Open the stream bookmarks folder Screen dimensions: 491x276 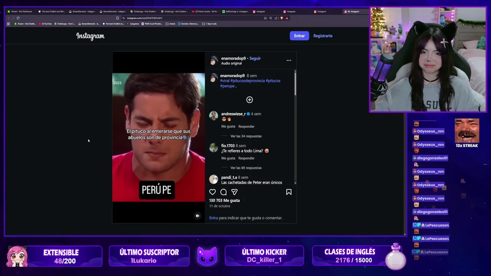(171, 24)
